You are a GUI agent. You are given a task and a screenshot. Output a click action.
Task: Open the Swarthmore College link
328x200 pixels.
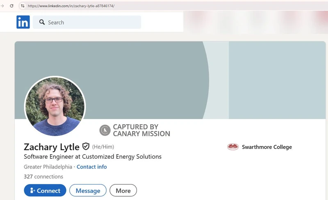coord(267,147)
